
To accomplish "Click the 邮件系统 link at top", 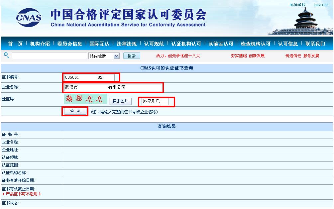I will pos(297,5).
